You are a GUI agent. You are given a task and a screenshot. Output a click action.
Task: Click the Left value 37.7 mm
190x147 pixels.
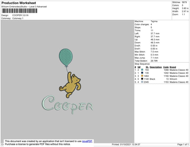155,34
